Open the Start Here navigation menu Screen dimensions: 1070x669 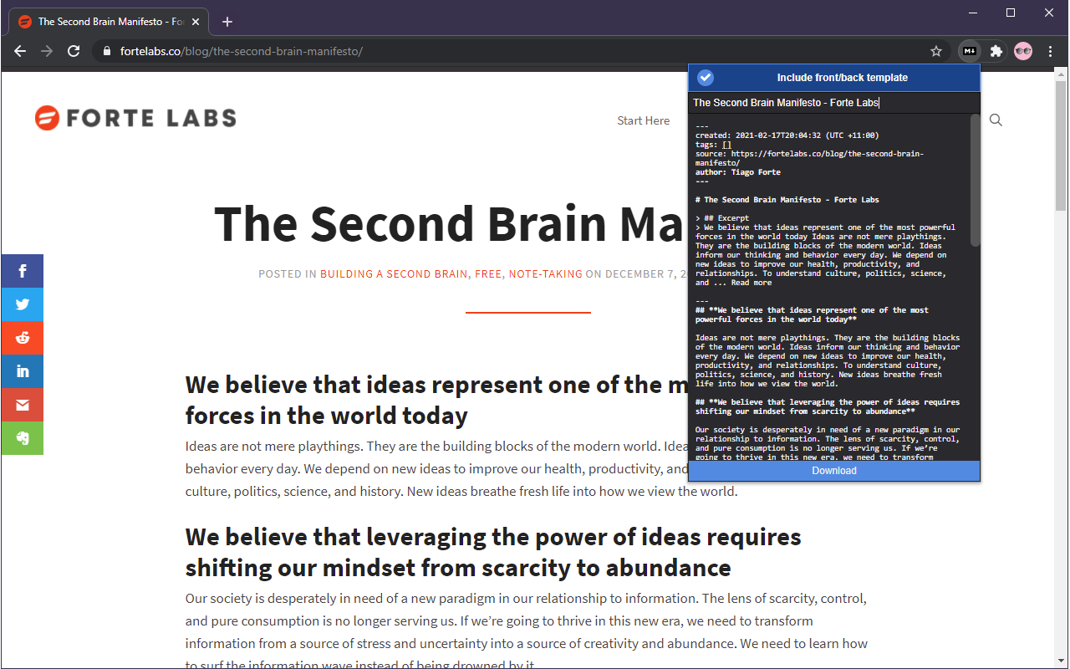643,120
